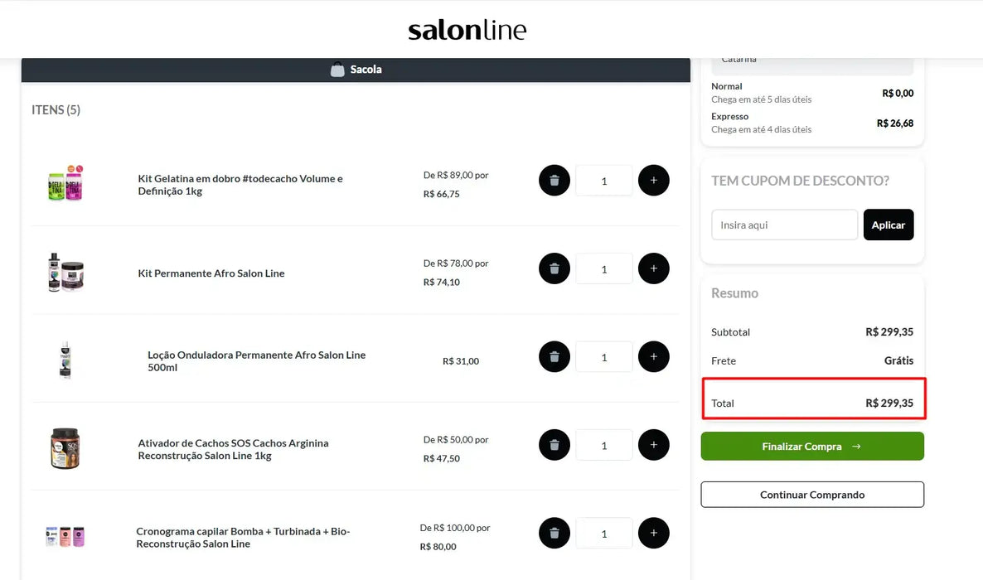Click the Sacola header tab
983x580 pixels.
[356, 70]
